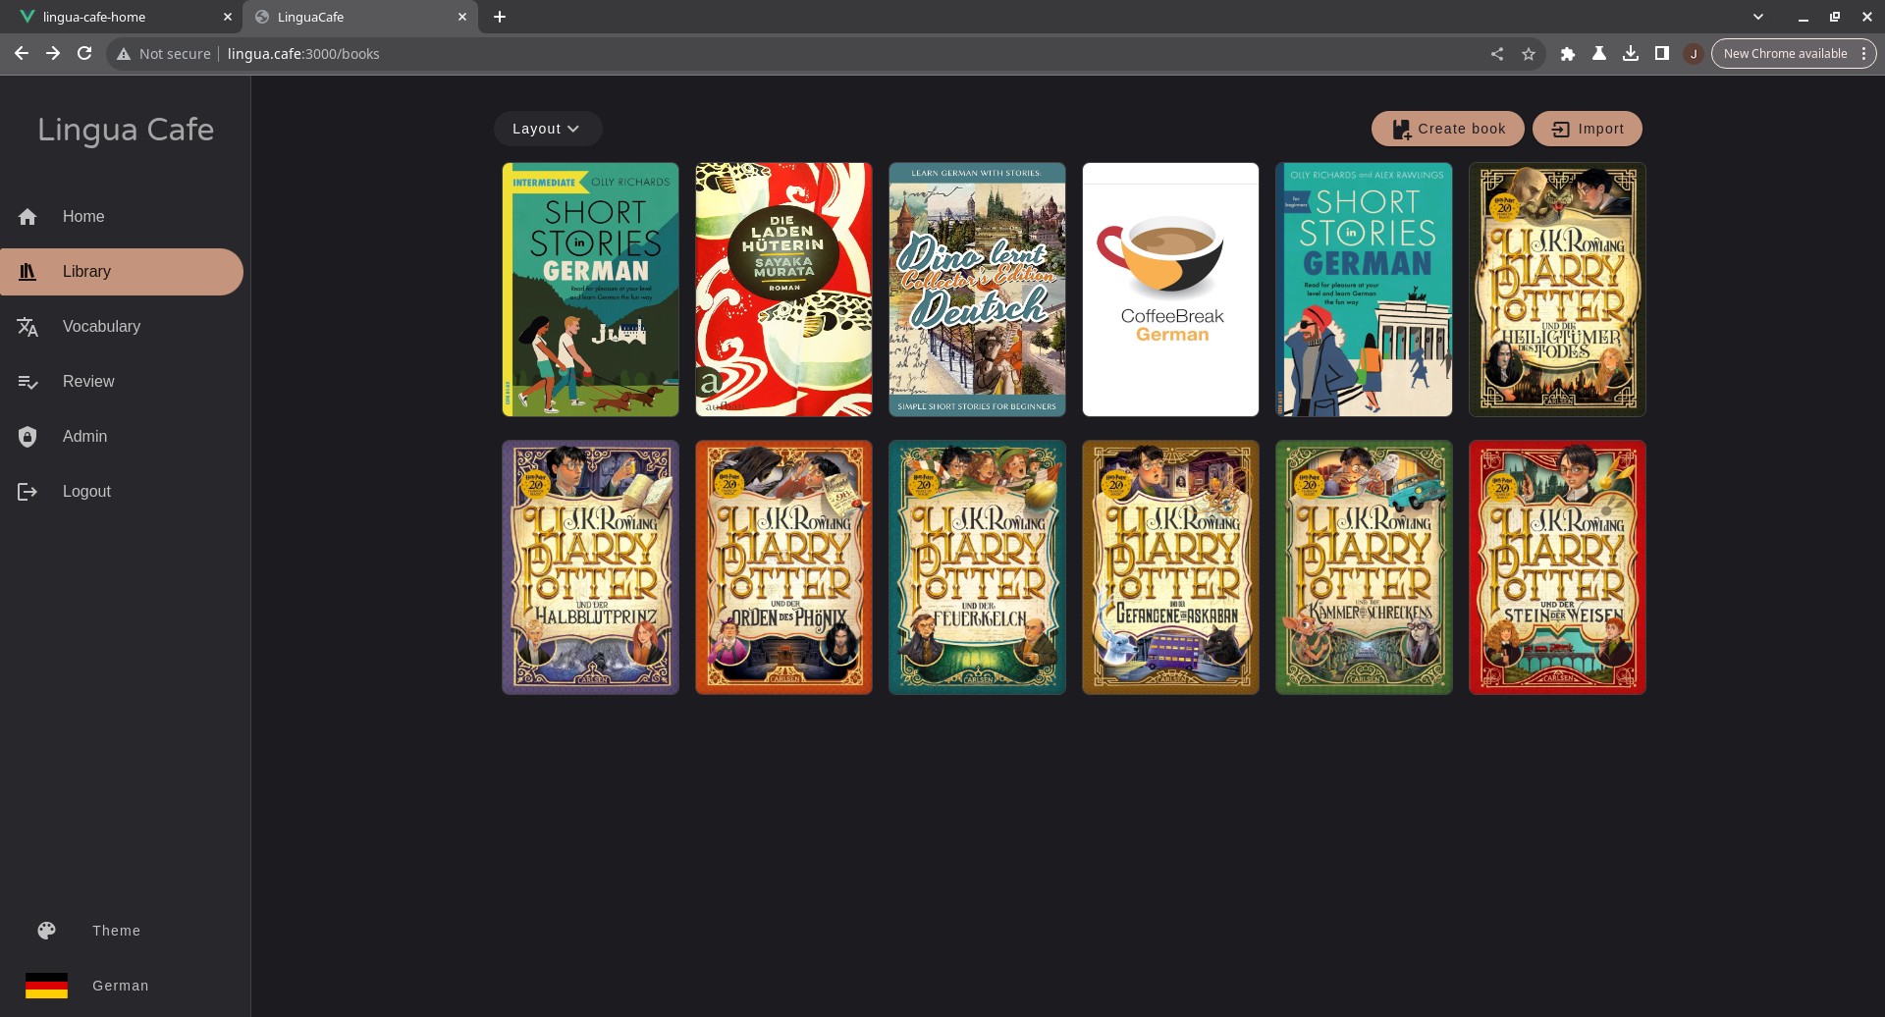
Task: Close the LinguaCafe tab
Action: [x=462, y=17]
